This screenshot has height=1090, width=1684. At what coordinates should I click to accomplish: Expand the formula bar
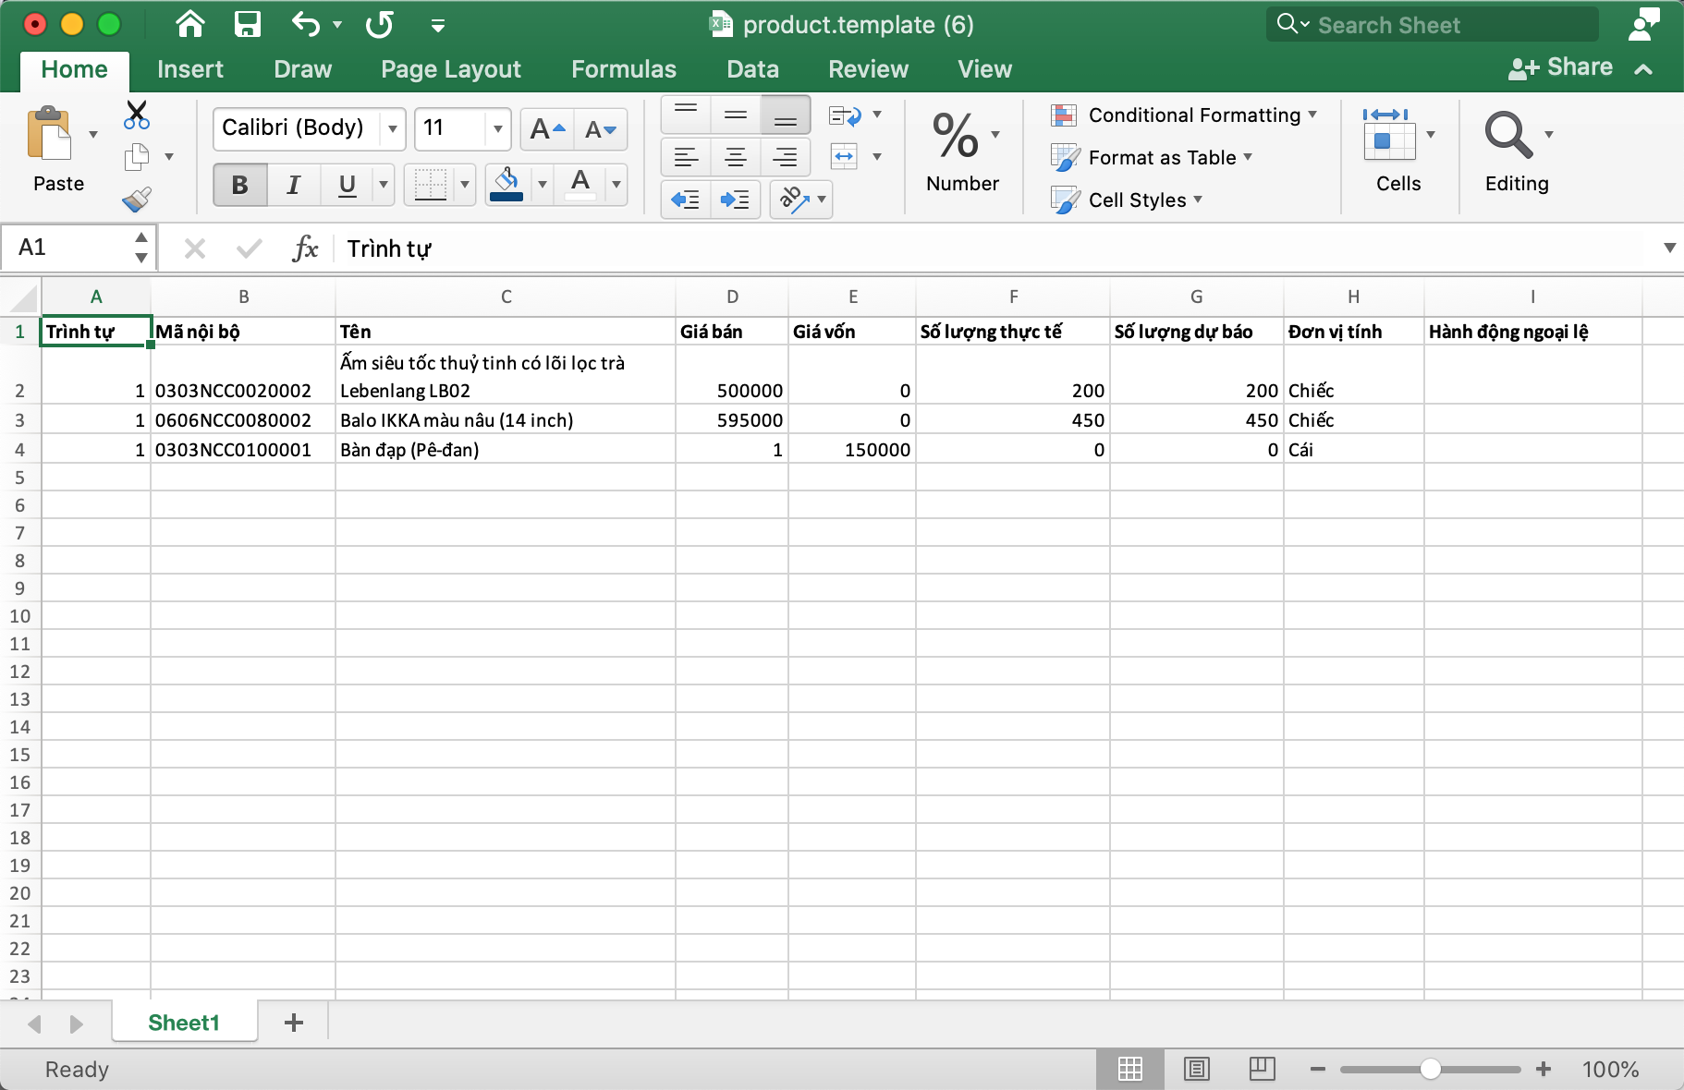1669,248
